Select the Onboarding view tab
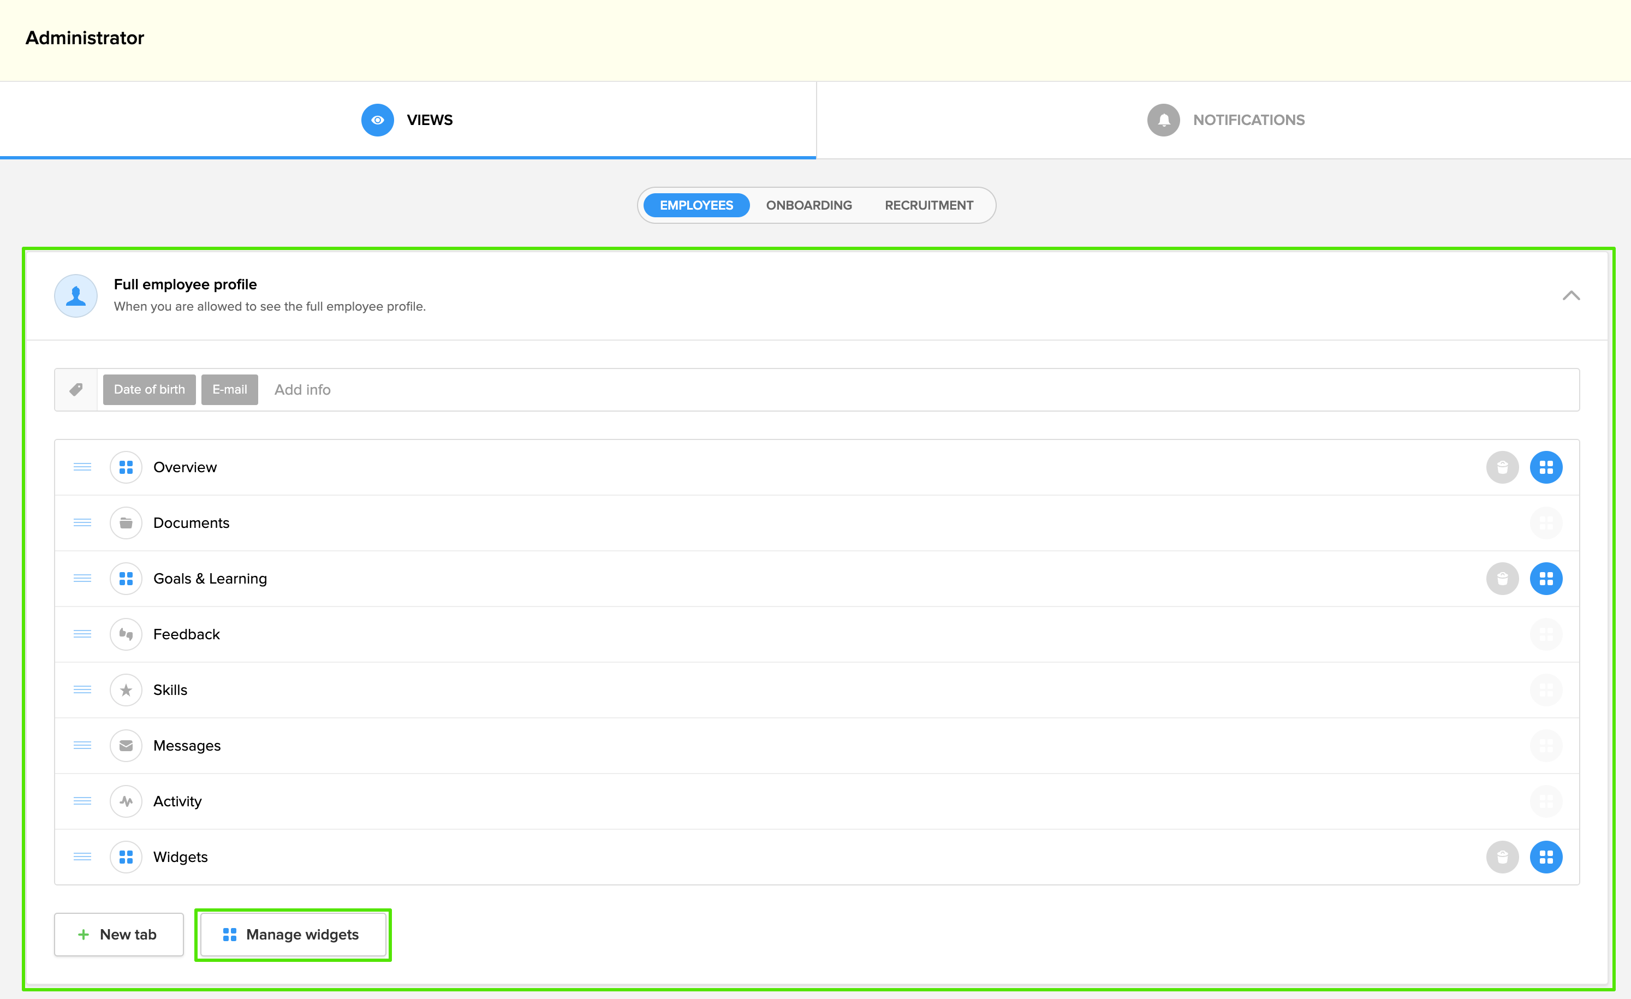Image resolution: width=1631 pixels, height=999 pixels. click(808, 205)
